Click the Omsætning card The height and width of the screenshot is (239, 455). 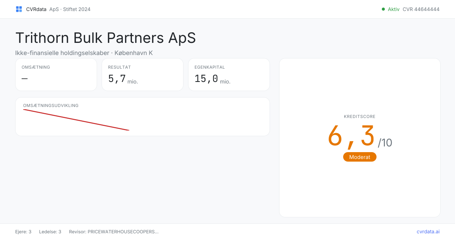(56, 75)
